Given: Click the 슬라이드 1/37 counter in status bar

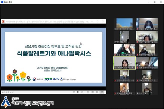Looking at the screenshot, I should point(8,92).
